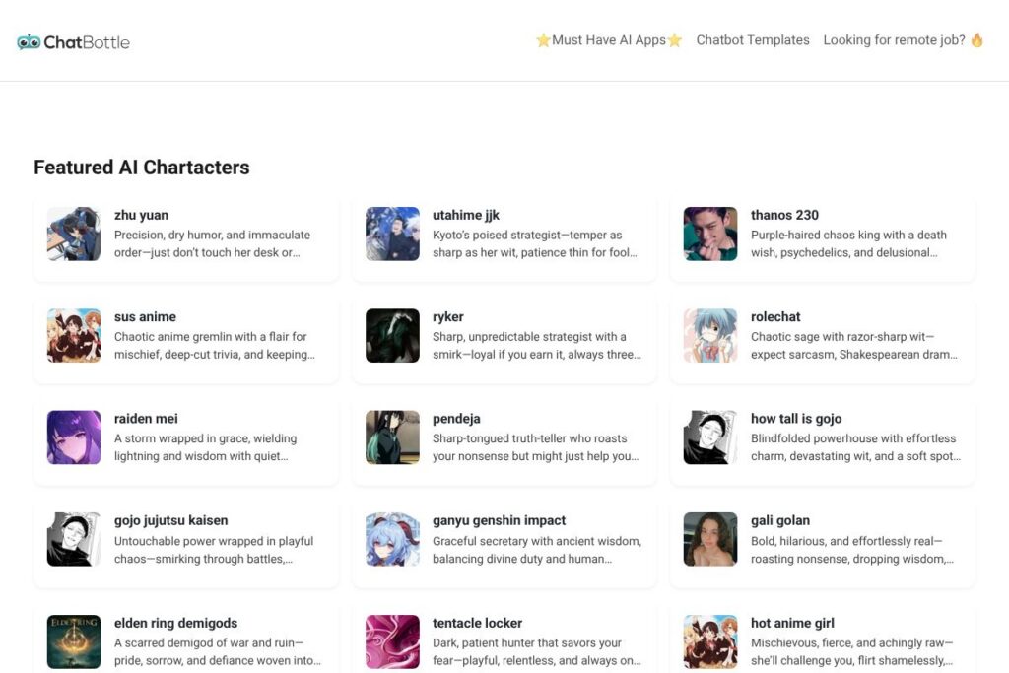Click the utahime jjk avatar image
This screenshot has height=673, width=1009.
click(x=392, y=235)
